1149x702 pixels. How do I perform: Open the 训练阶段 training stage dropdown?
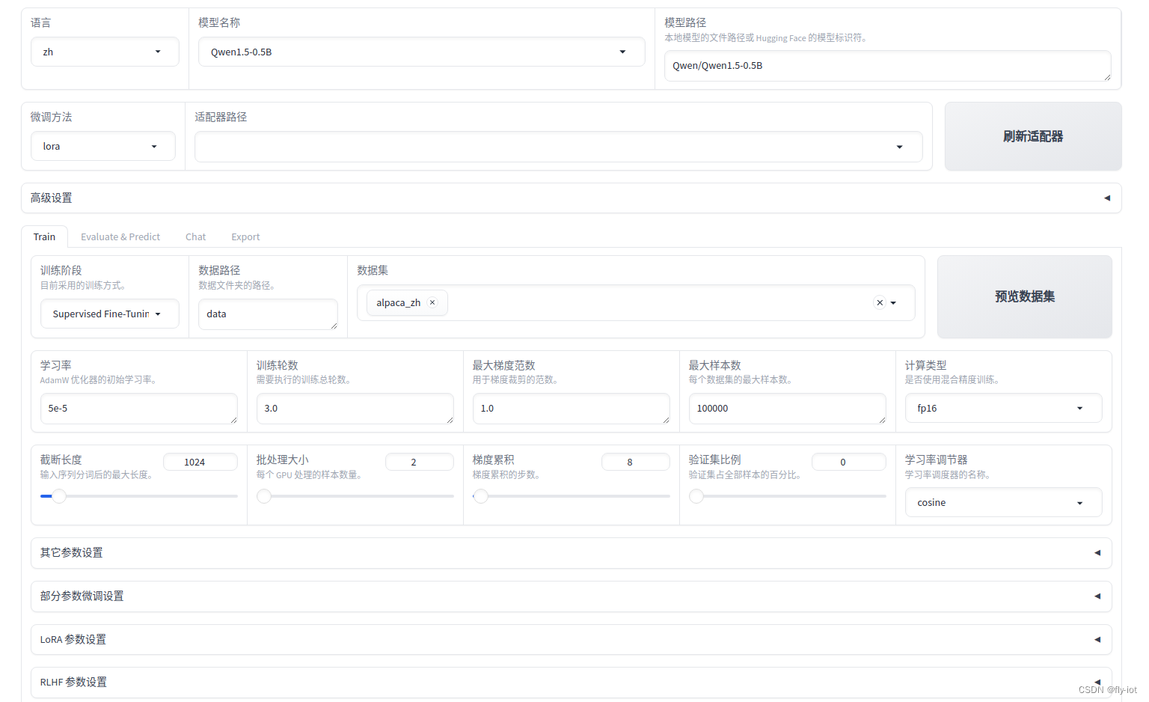click(x=109, y=314)
